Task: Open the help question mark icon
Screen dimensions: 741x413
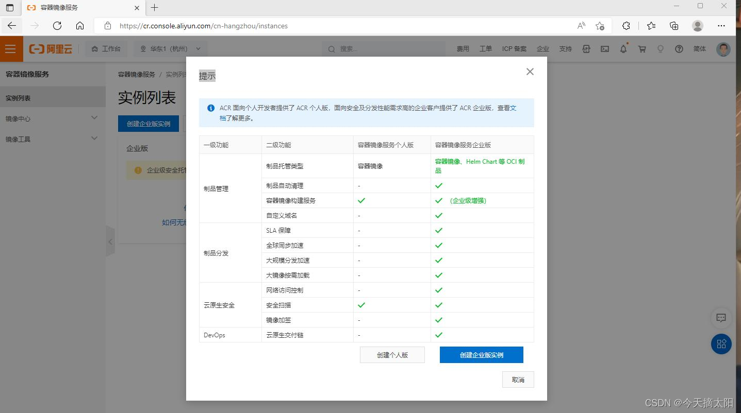Action: pos(679,49)
